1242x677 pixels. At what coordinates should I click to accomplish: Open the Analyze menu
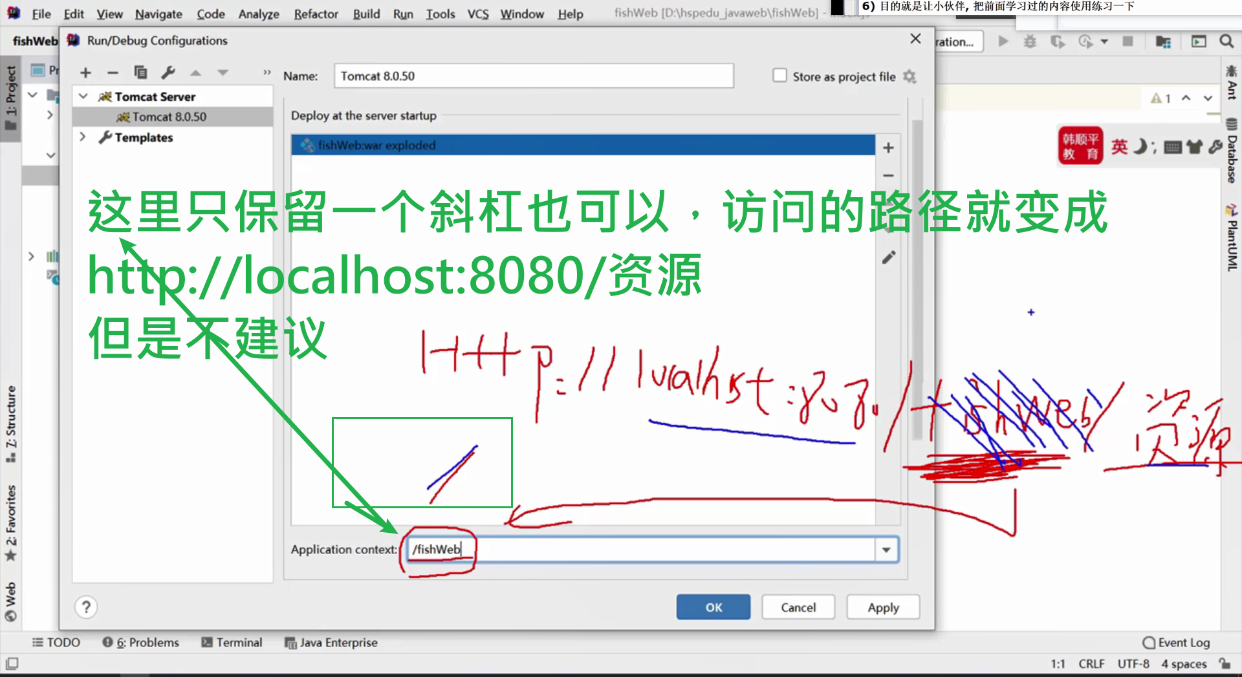click(259, 14)
